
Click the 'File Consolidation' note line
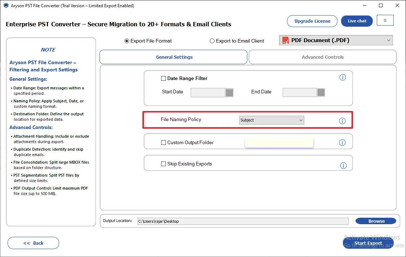point(51,165)
